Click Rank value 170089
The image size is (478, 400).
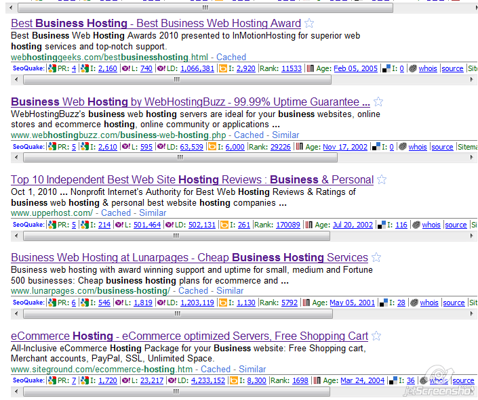click(x=288, y=225)
